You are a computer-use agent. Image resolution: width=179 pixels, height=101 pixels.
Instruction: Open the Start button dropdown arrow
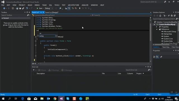pos(44,8)
